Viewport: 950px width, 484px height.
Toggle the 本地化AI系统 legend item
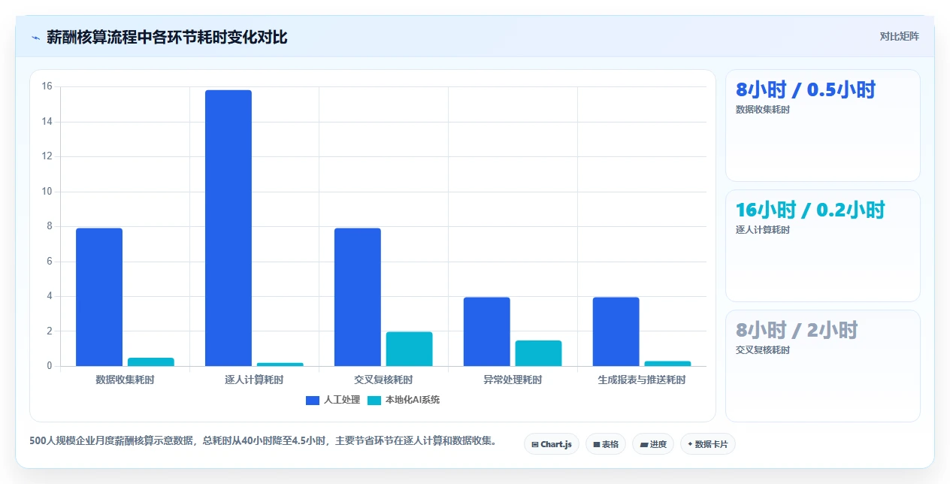tap(404, 400)
